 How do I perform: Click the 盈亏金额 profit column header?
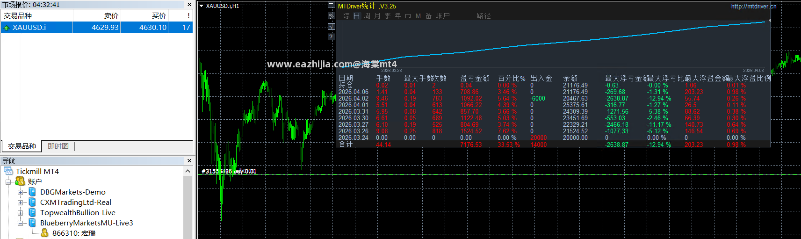point(475,78)
